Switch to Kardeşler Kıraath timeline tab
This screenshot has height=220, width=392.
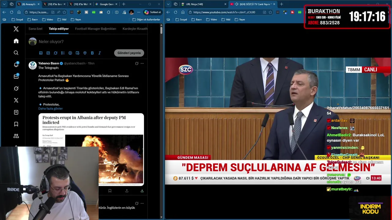[135, 29]
